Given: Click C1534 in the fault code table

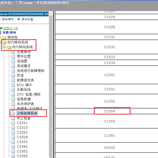Looking at the screenshot, I should 109,63.
